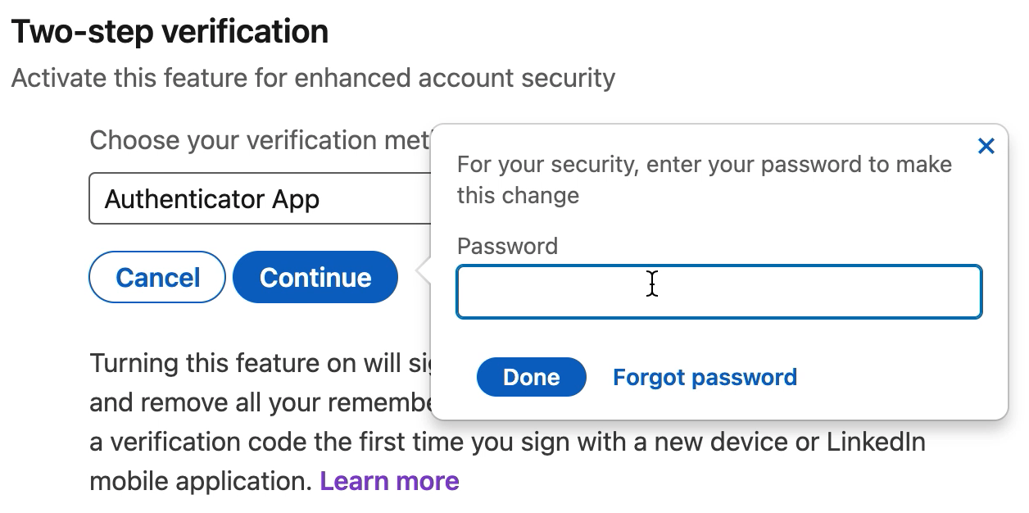Click the Two-step verification heading
Viewport: 1029px width, 513px height.
tap(170, 32)
